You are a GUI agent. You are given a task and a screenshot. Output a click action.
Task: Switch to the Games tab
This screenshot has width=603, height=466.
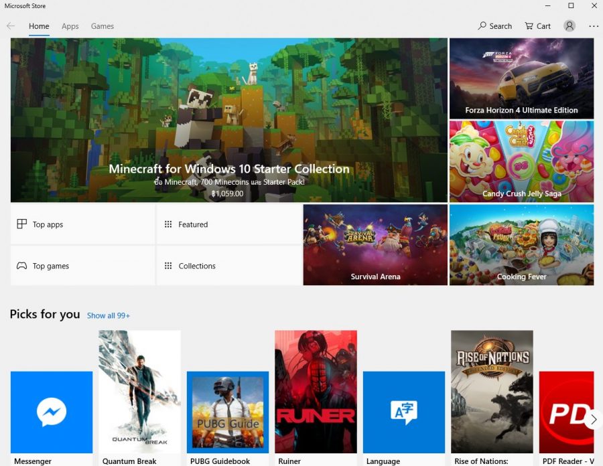(103, 26)
